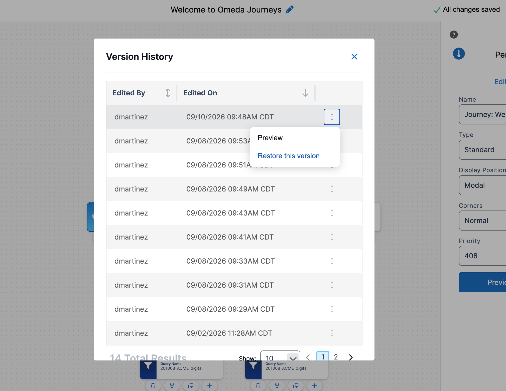The width and height of the screenshot is (506, 391).
Task: Click the All changes saved status
Action: coord(467,10)
